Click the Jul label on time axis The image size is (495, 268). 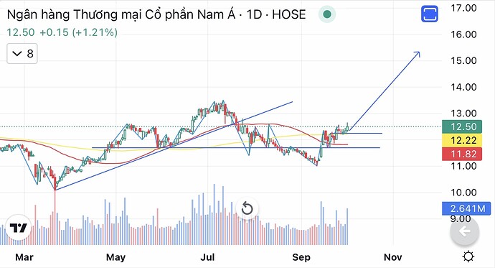207,257
